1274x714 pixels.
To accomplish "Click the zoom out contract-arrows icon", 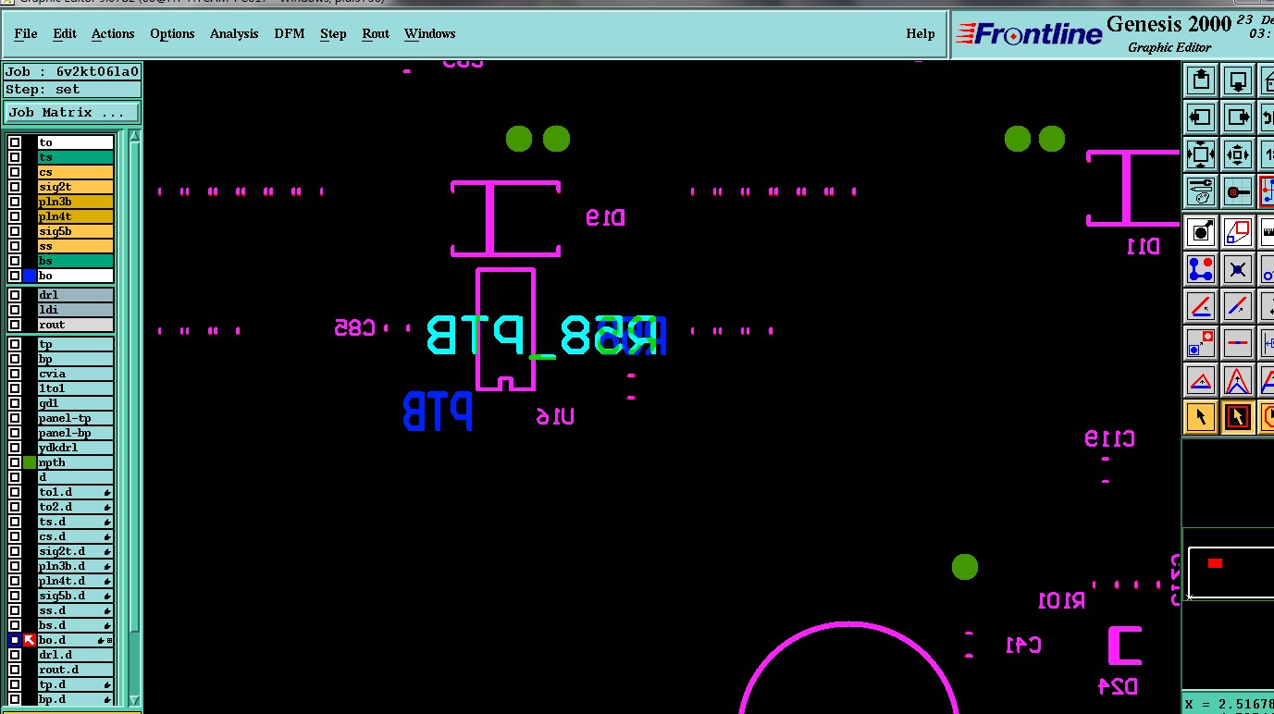I will coord(1238,154).
